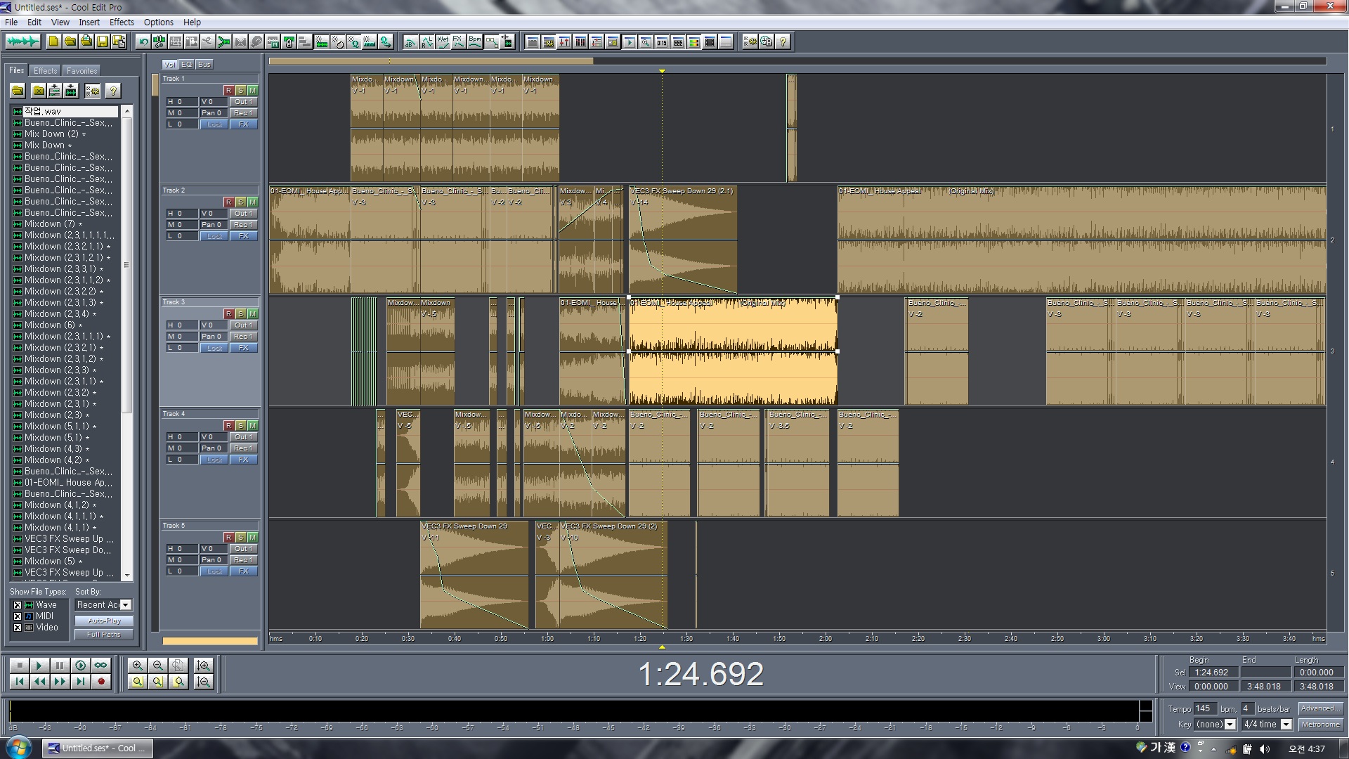
Task: Jump to beginning with Go to Start button
Action: [19, 681]
